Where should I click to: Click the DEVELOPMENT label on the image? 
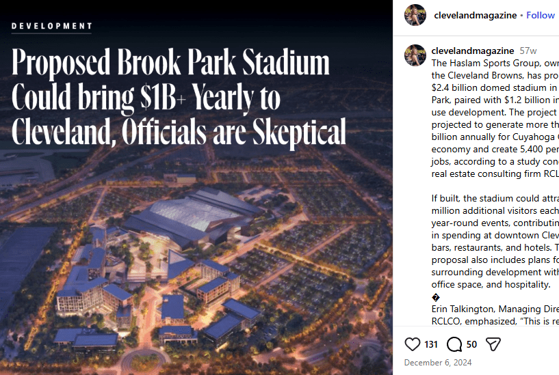[52, 27]
